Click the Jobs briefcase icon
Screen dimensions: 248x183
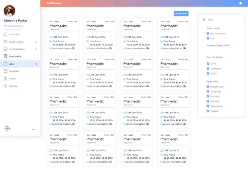coord(6,64)
